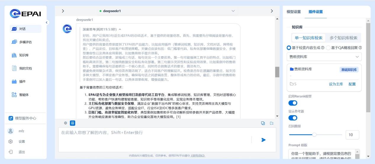Switch to 模型设置 tab
This screenshot has width=375, height=164.
(x=294, y=12)
